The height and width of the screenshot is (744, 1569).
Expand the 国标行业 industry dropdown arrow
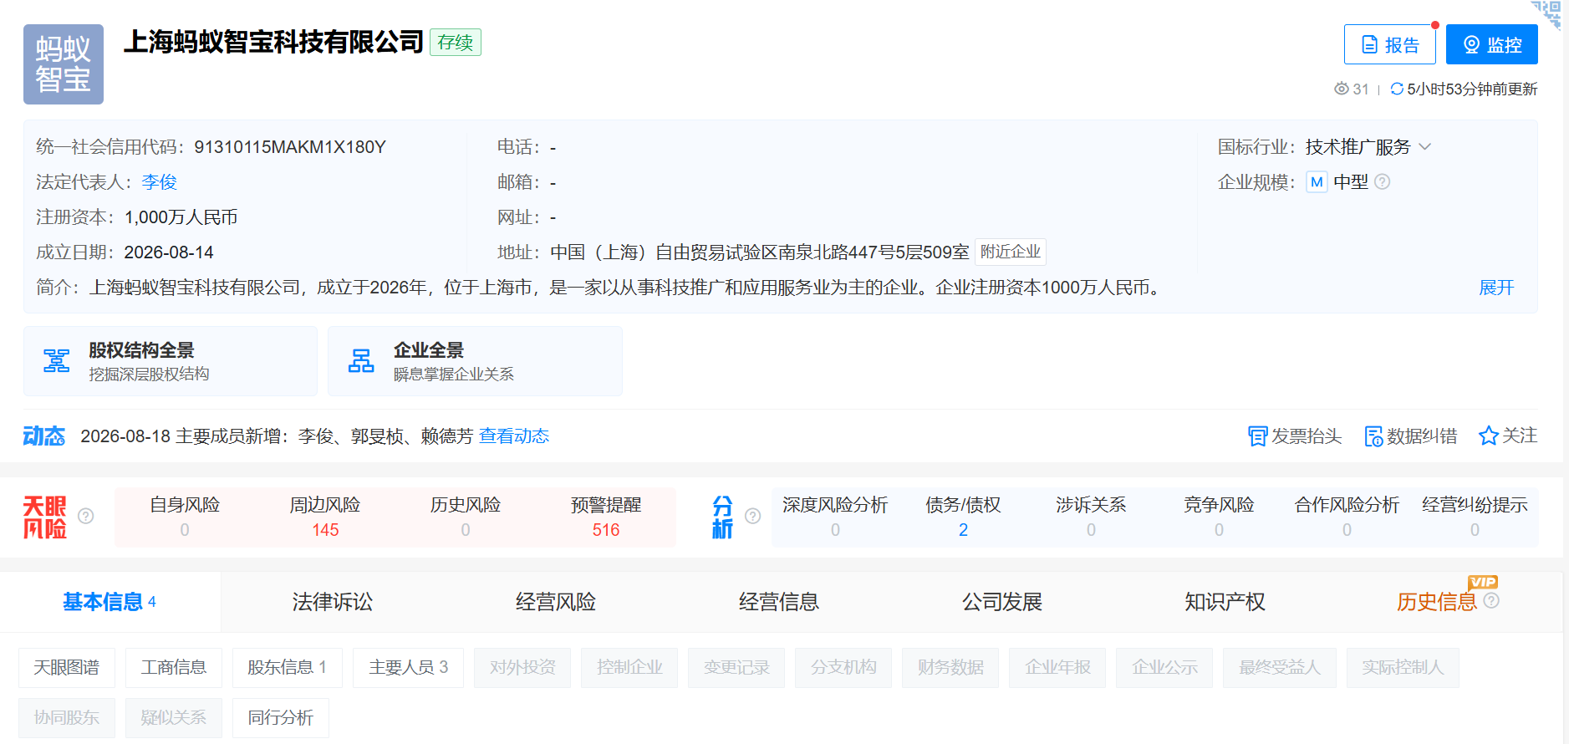click(1425, 147)
